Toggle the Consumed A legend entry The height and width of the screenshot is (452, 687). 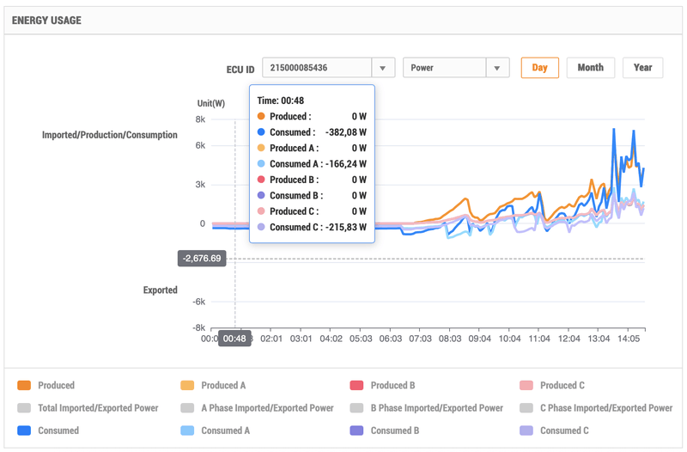pos(188,431)
